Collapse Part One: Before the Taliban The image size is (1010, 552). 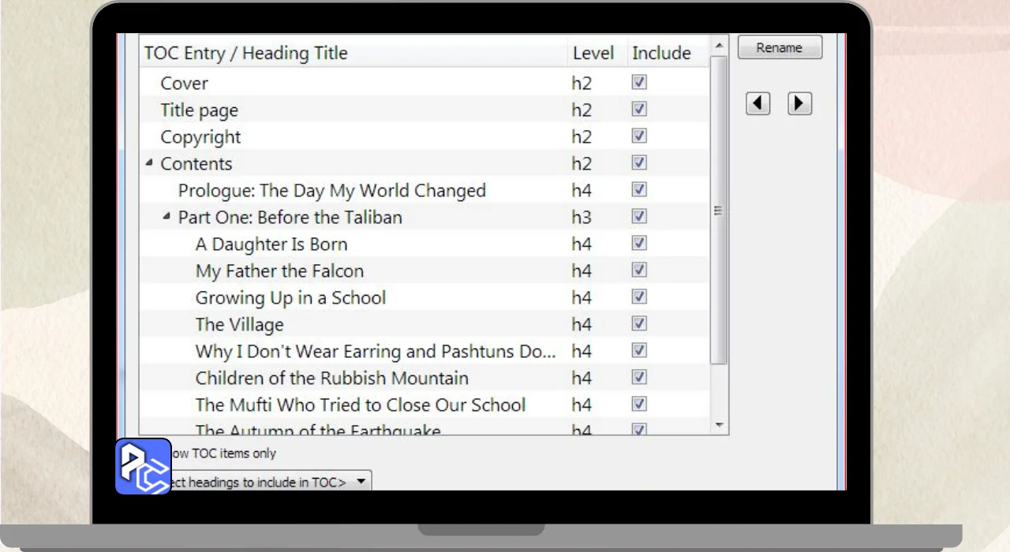coord(166,217)
